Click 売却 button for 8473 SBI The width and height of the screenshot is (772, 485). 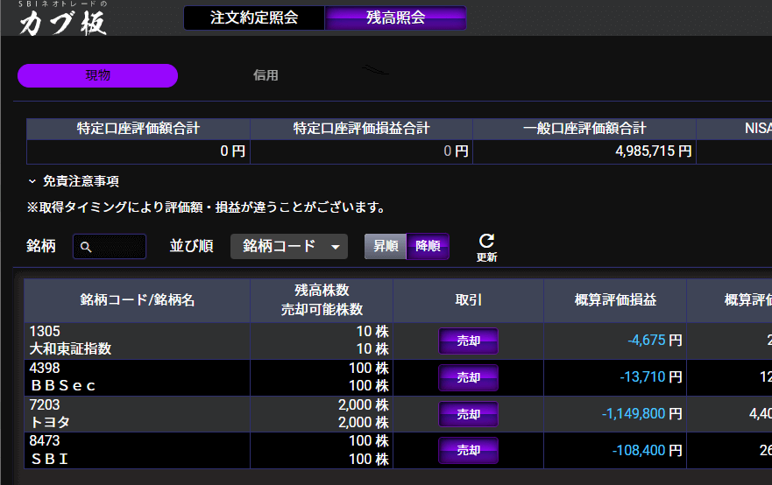[468, 450]
